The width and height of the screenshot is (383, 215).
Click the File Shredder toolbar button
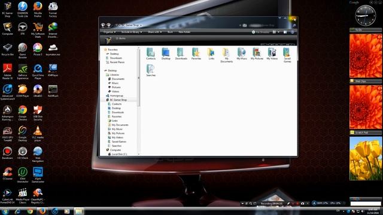coord(260,32)
